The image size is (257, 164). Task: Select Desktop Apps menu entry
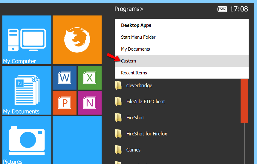click(x=136, y=25)
